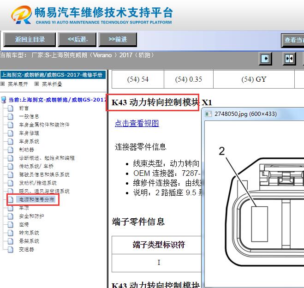
Task: Click the page icon beside 变速器
Action: (11, 250)
